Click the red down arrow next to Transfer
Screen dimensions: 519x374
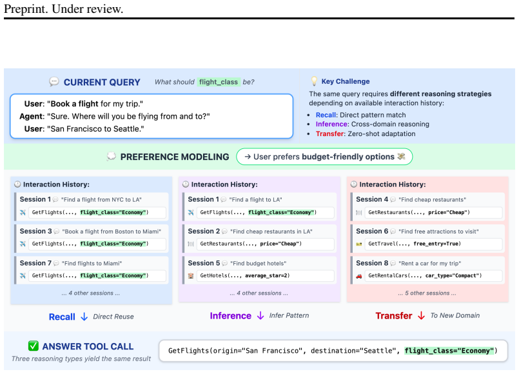point(421,316)
